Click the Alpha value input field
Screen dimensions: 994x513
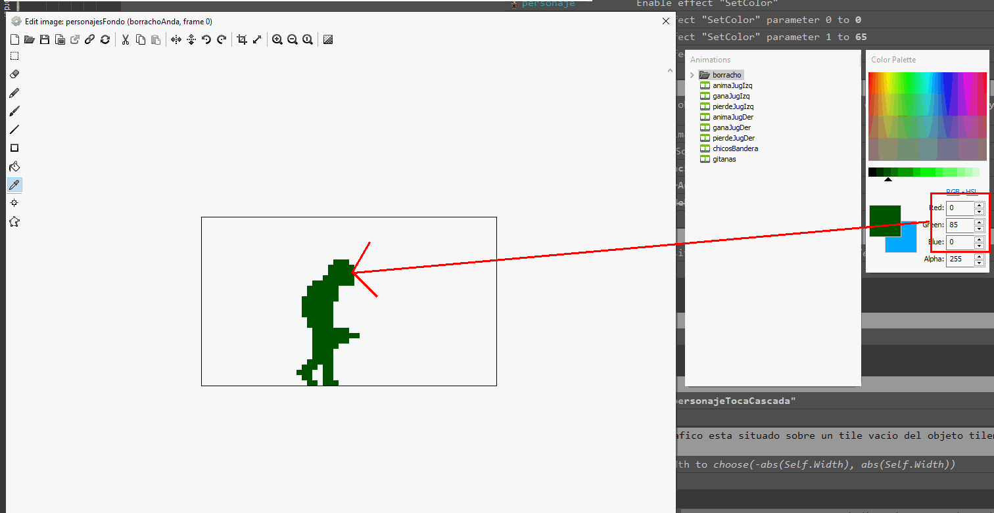click(960, 259)
